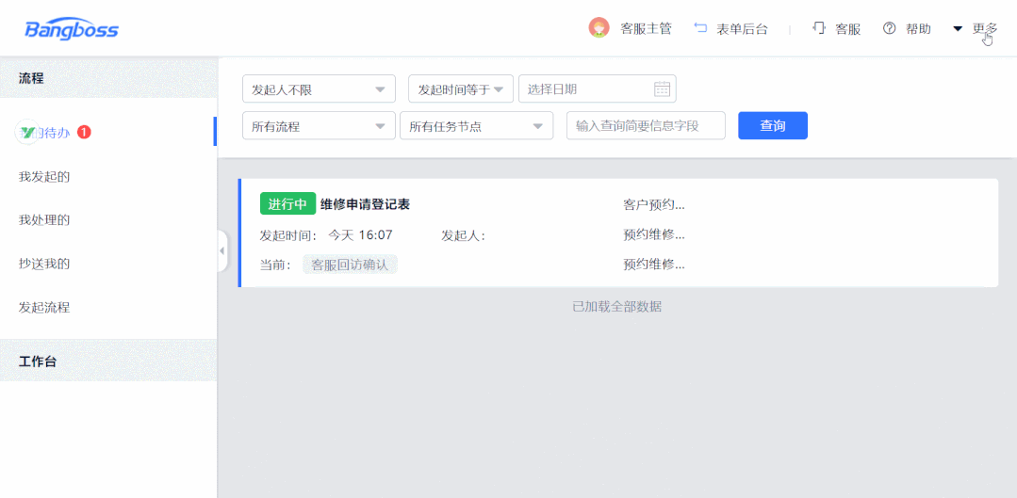Screen dimensions: 1017x498
Task: Open the calendar icon in date field
Action: [x=662, y=89]
